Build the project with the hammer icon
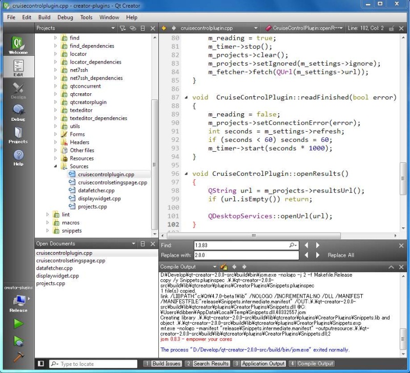Viewport: 410px width, 373px height. 18,357
